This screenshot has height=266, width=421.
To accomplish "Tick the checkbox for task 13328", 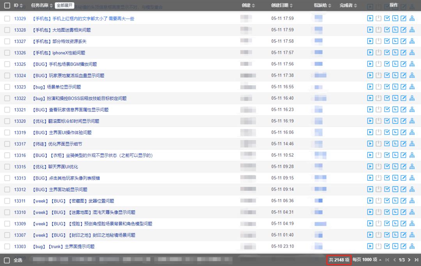I will coord(7,30).
